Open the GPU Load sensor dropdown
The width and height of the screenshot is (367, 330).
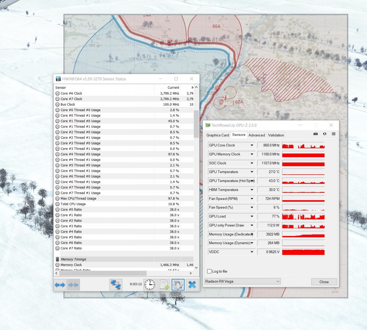coord(252,216)
